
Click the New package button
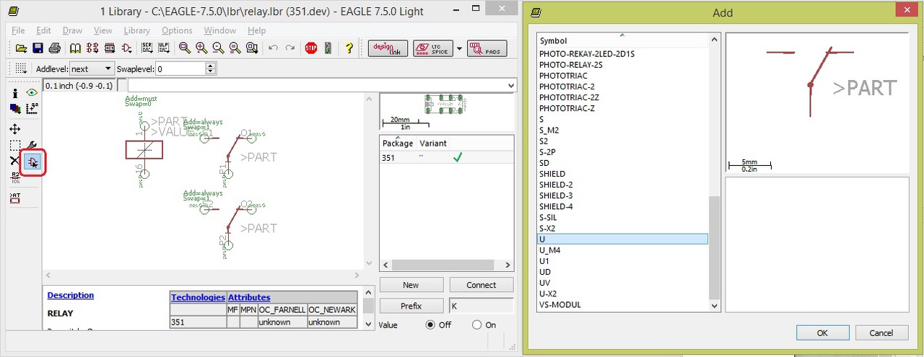411,285
